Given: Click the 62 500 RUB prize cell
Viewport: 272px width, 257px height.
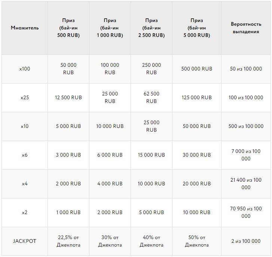Looking at the screenshot, I should click(151, 98).
